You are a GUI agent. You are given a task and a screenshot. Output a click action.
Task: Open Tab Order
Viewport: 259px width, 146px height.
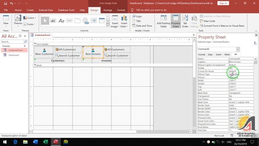pos(185,21)
